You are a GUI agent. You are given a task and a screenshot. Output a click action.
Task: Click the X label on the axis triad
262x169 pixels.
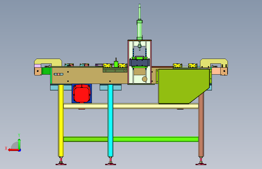[x=6, y=148]
